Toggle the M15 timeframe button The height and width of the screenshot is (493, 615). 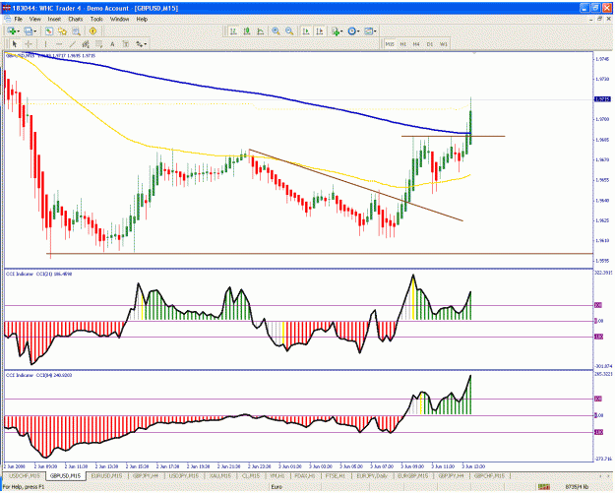tap(390, 44)
